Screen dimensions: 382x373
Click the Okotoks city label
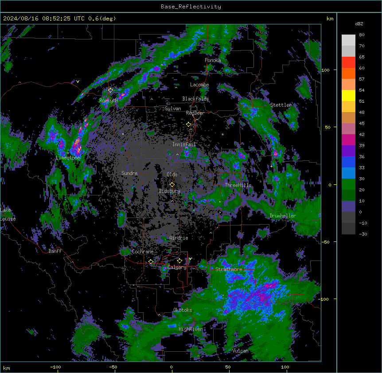point(183,310)
